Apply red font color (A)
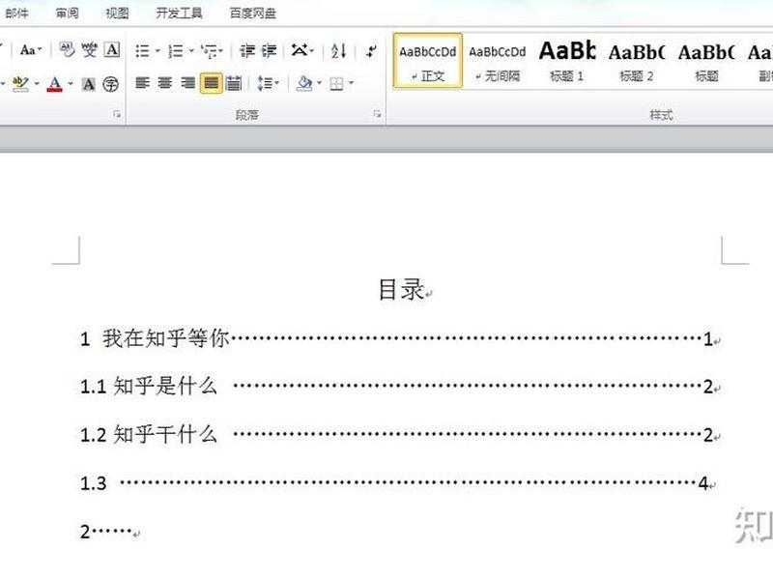773x580 pixels. [x=55, y=84]
